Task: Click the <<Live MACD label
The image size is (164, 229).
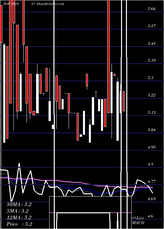Action: (x=138, y=220)
